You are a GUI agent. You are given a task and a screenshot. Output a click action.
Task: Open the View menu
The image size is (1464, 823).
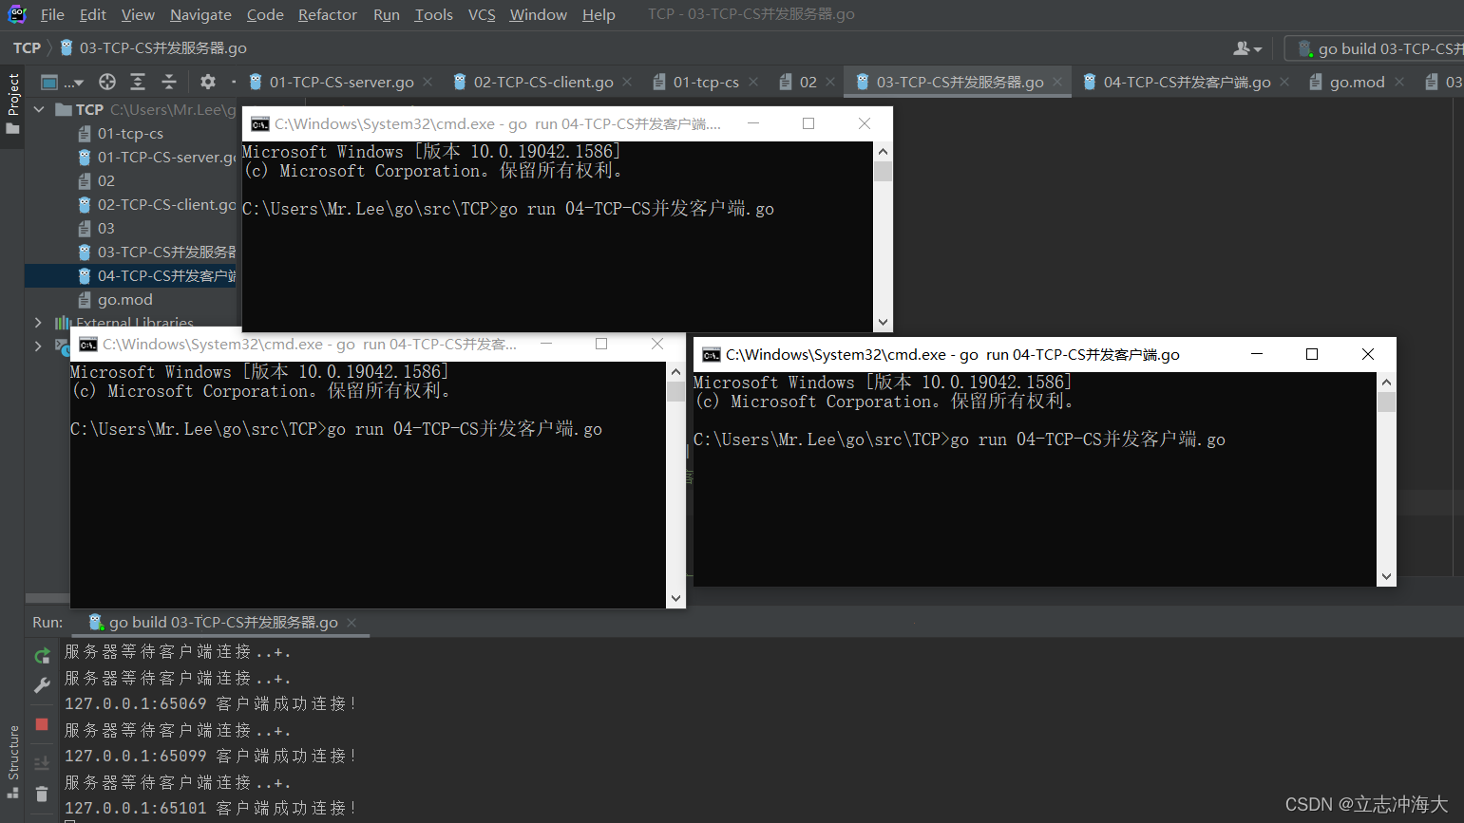[x=138, y=14]
